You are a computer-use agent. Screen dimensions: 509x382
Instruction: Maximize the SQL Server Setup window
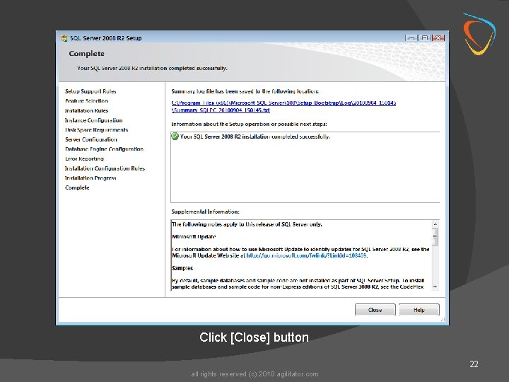[425, 37]
